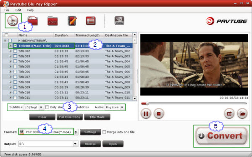Select the Title011 row name

coord(24,98)
